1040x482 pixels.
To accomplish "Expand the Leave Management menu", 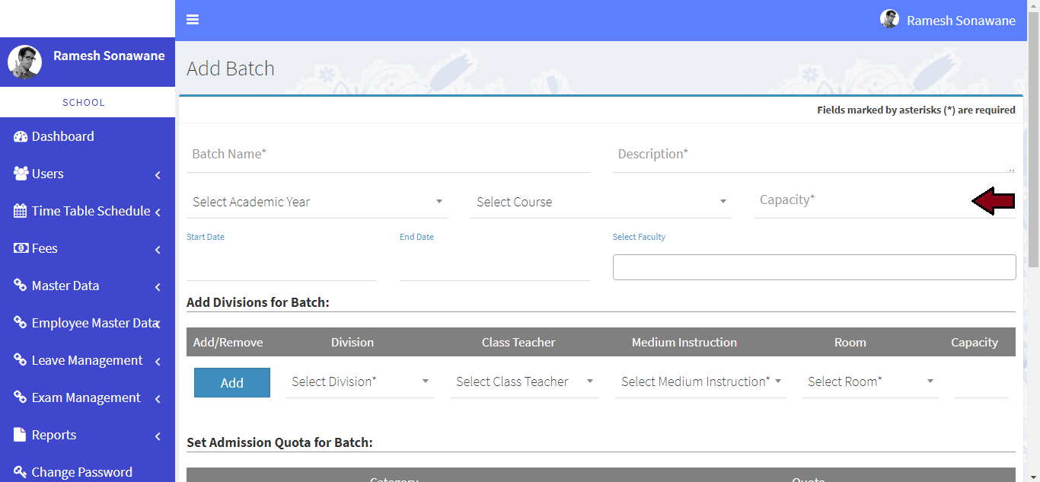I will (x=88, y=360).
